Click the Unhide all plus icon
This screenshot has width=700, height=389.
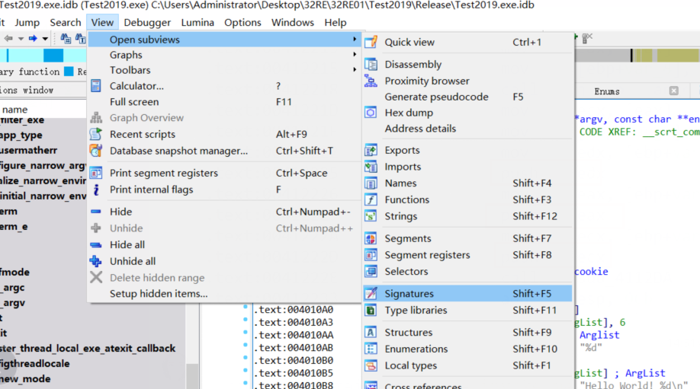coord(96,261)
